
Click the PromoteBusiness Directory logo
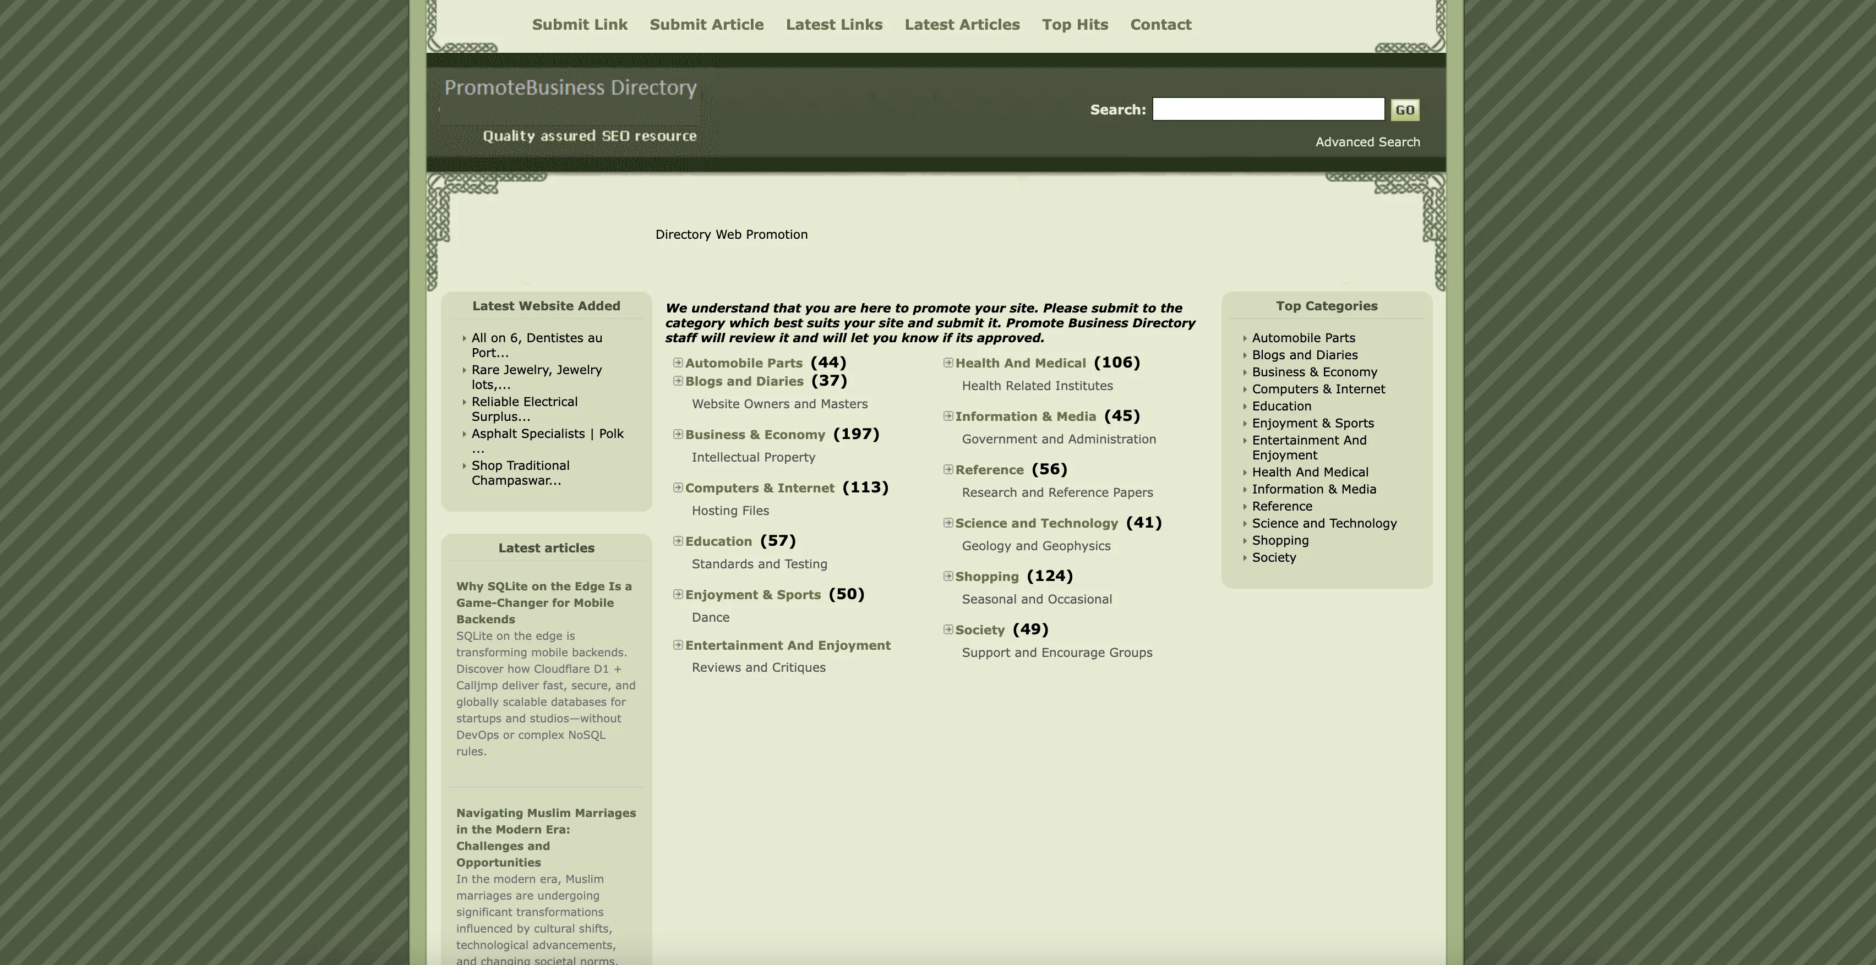tap(571, 88)
